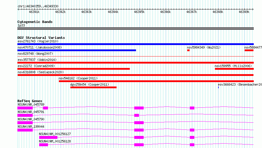The height and width of the screenshot is (148, 262).
Task: Click the 46342k ruler label
Action: (60, 12)
